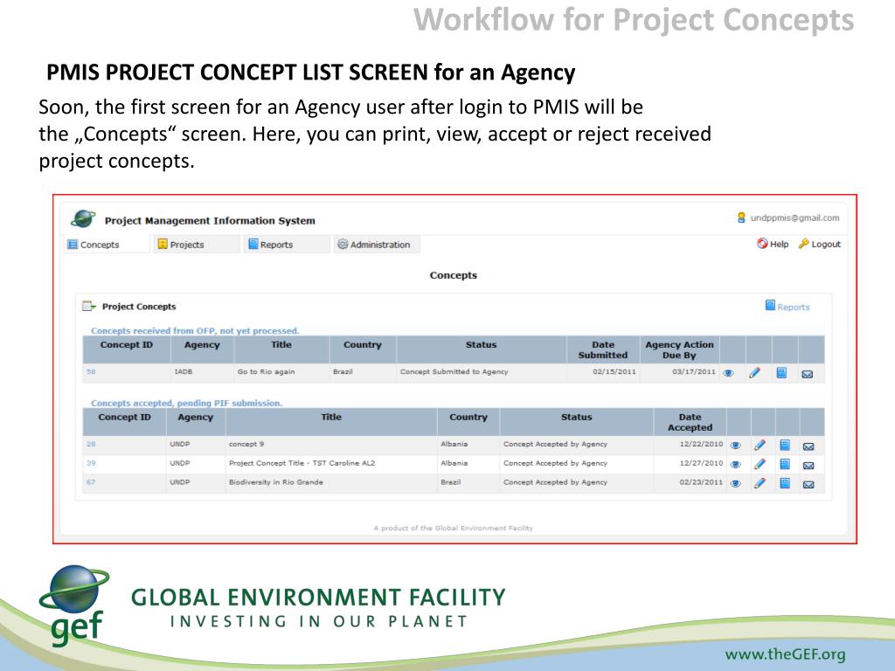
Task: Click the eye icon in concept 67 row
Action: (735, 483)
